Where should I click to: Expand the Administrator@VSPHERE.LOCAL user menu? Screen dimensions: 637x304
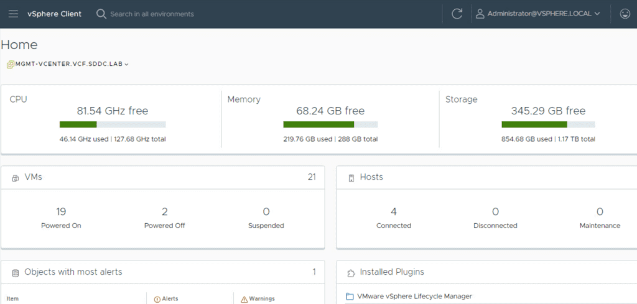click(544, 14)
